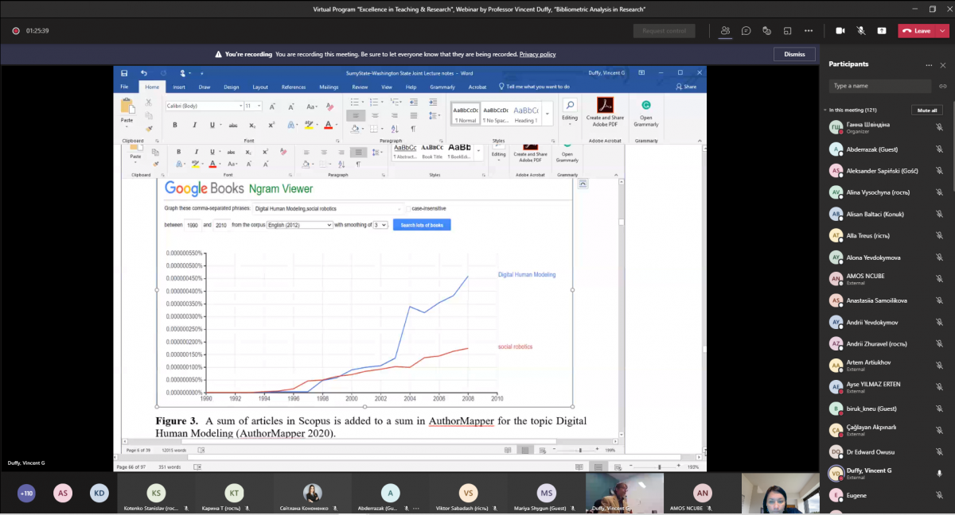This screenshot has width=955, height=515.
Task: Unmute the microphone
Action: tap(860, 31)
